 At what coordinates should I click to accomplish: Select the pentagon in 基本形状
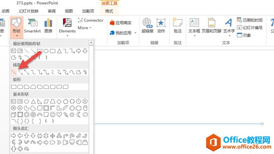[x=66, y=101]
